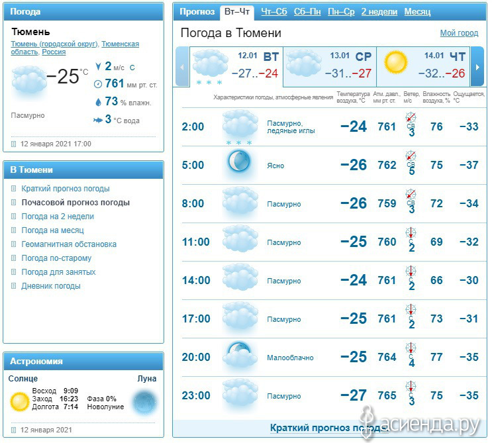This screenshot has width=492, height=443.
Task: Click the bottom Краткий прогноз погоды link
Action: click(329, 428)
